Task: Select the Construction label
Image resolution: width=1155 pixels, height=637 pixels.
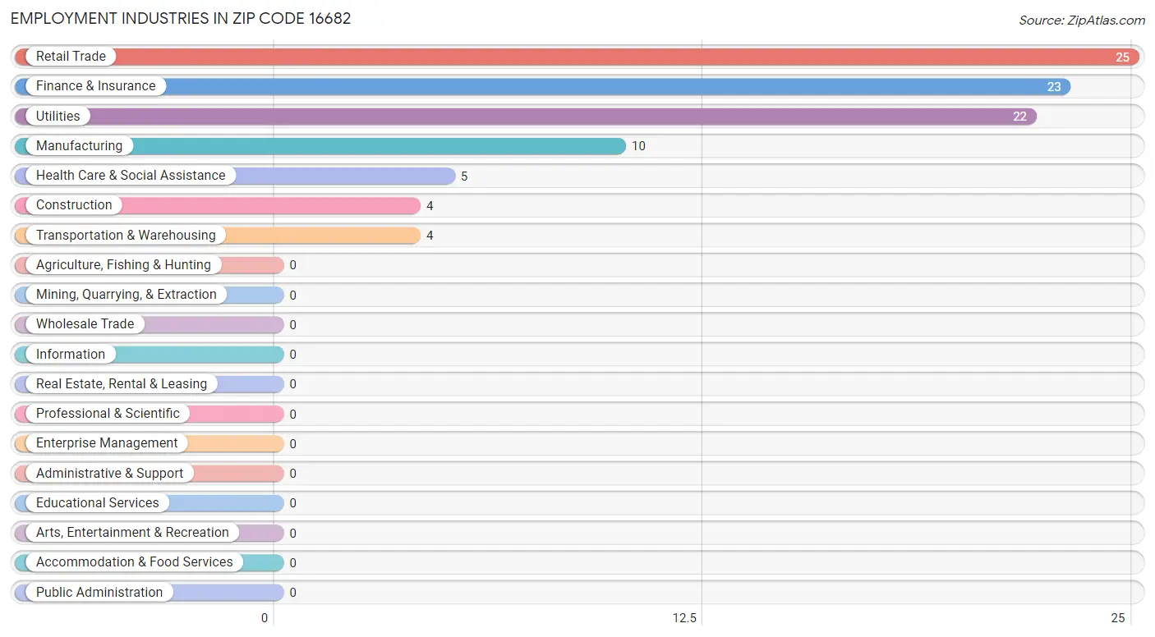Action: [74, 205]
